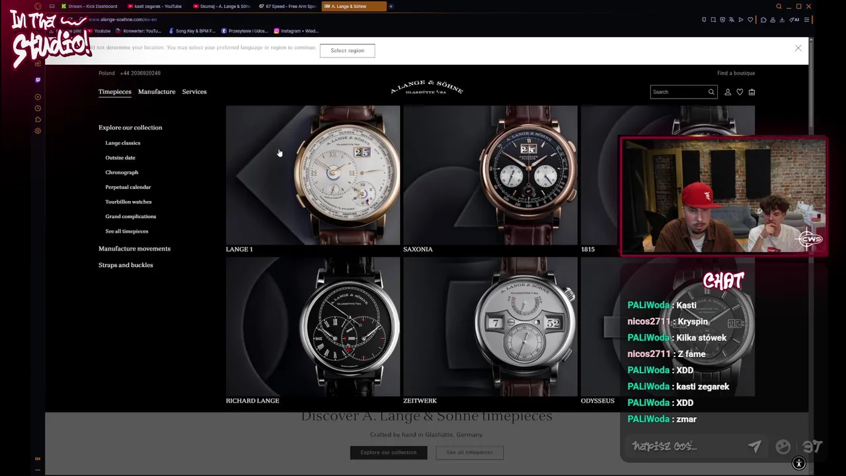Open website account user icon
Screen dimensions: 846x476
tap(728, 92)
